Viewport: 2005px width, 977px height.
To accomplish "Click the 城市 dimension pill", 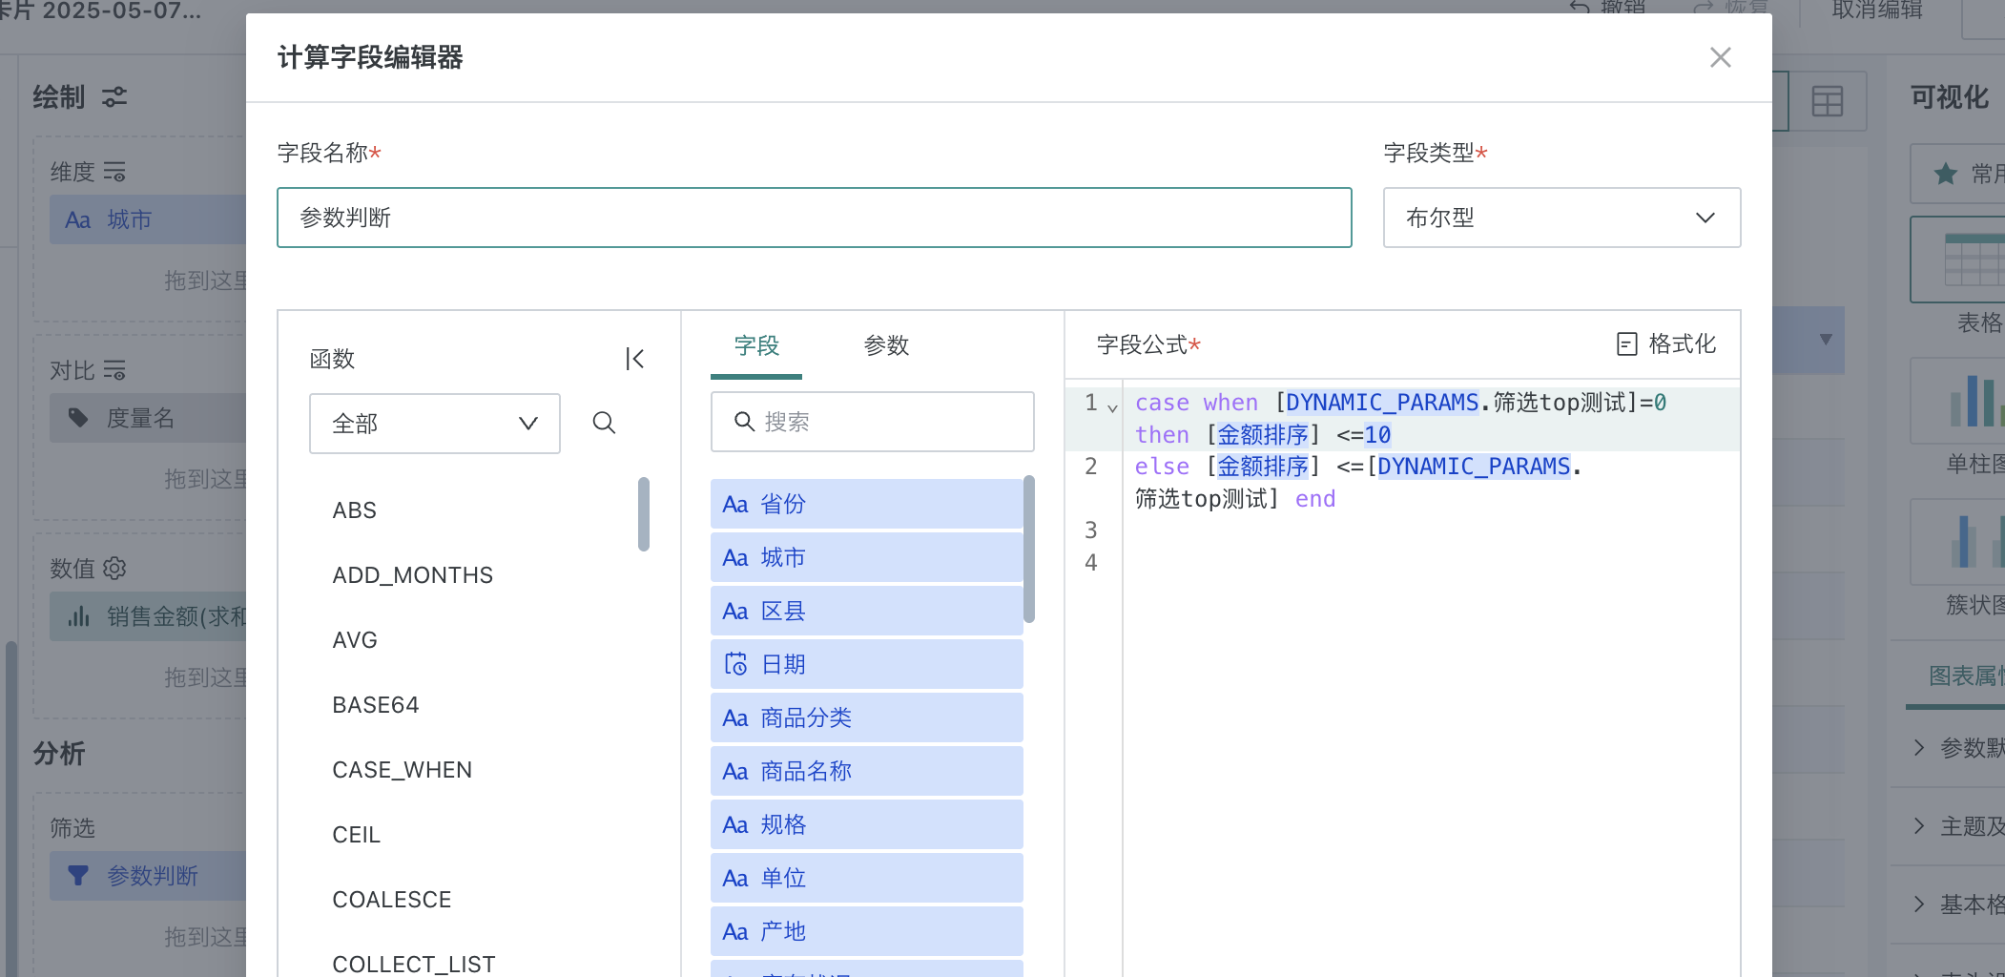I will pyautogui.click(x=148, y=219).
